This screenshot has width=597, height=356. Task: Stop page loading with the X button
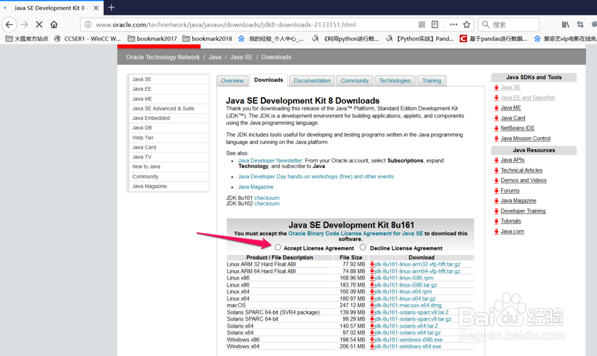pyautogui.click(x=39, y=24)
